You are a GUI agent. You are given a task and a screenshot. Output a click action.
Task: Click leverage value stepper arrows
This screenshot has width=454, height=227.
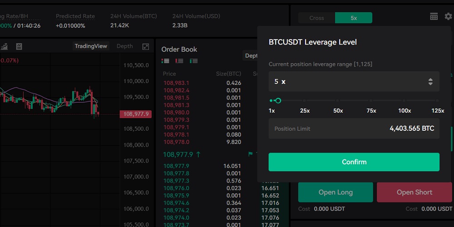pyautogui.click(x=430, y=82)
